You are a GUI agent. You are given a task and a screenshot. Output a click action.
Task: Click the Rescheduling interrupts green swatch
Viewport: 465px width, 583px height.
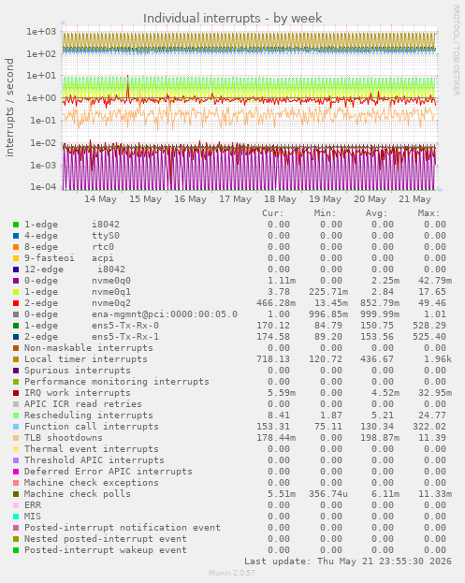pyautogui.click(x=16, y=415)
